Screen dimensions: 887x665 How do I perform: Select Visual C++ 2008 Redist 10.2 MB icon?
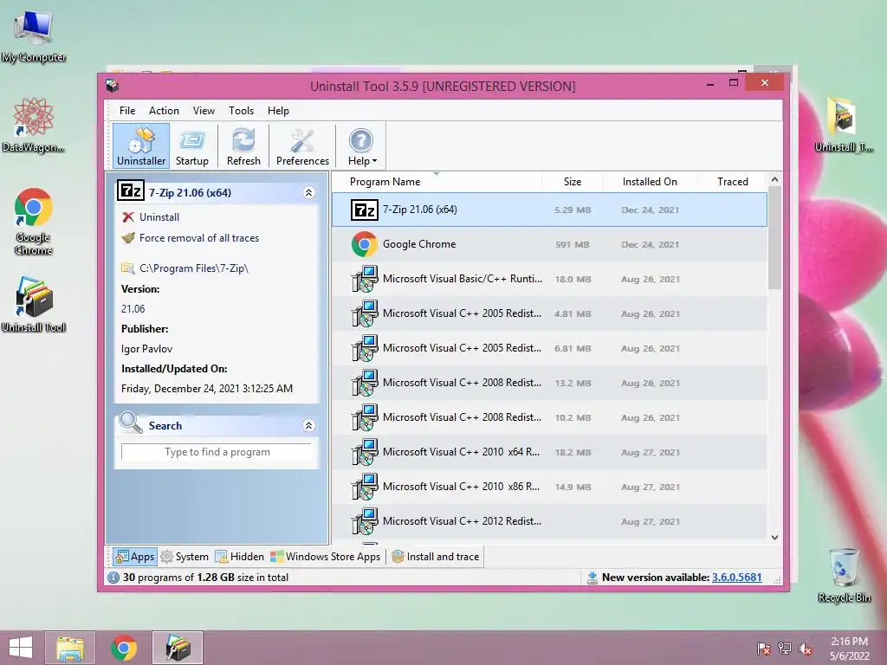pyautogui.click(x=365, y=417)
